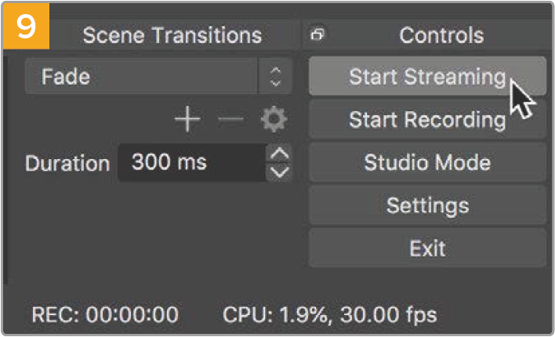The height and width of the screenshot is (337, 555).
Task: Open the Settings from Controls panel
Action: point(427,205)
